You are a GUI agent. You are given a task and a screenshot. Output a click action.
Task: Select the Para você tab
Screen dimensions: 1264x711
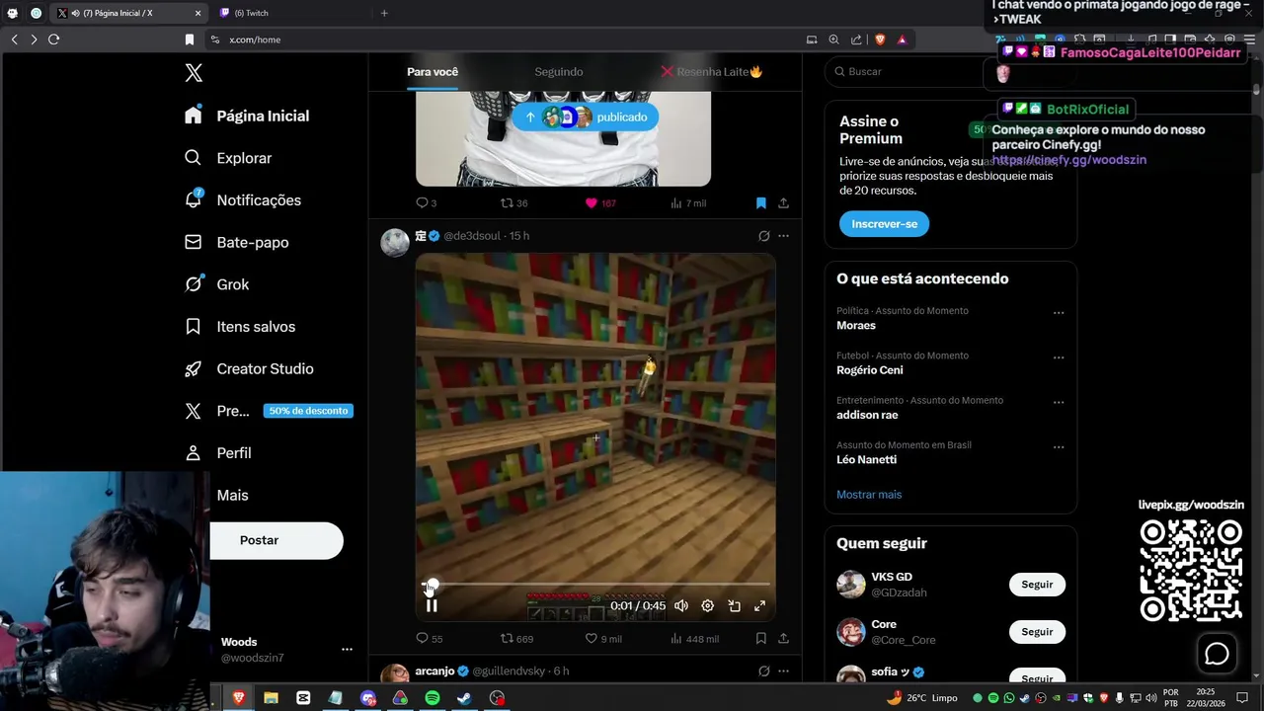pos(433,72)
